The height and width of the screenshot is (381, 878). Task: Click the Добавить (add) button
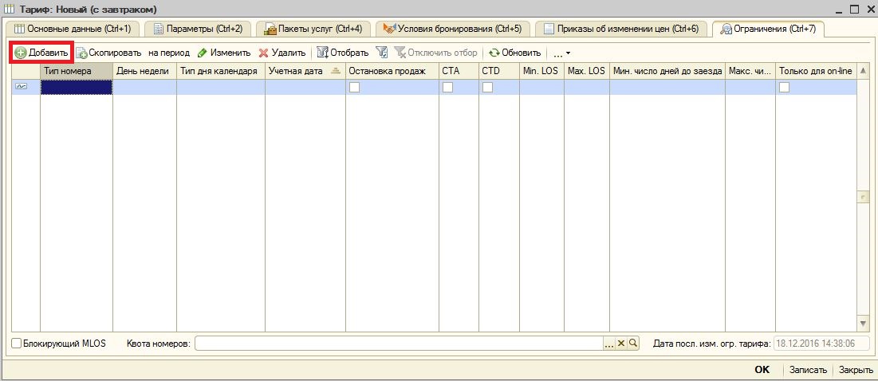(41, 53)
